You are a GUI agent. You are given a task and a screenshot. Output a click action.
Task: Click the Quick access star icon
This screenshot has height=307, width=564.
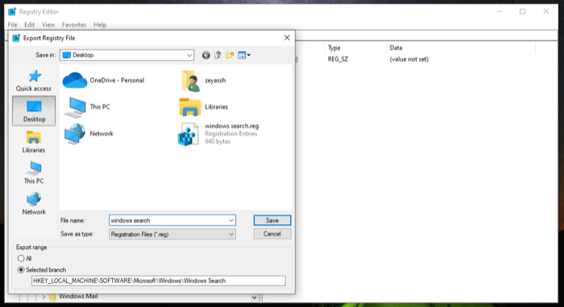click(x=35, y=76)
